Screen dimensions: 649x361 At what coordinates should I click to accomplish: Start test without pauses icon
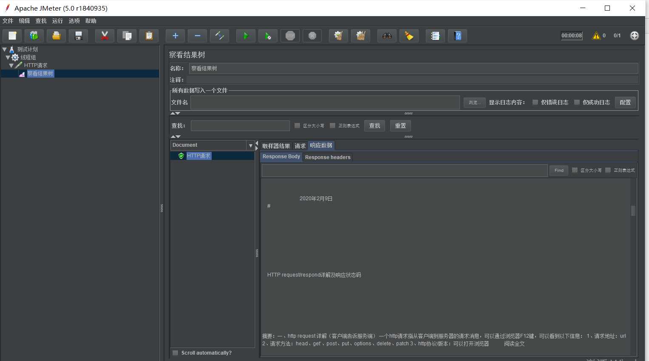click(x=268, y=36)
